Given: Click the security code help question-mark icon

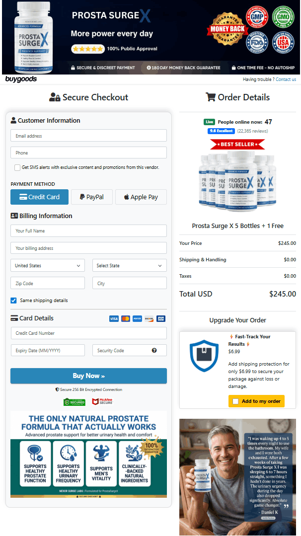Looking at the screenshot, I should point(154,350).
